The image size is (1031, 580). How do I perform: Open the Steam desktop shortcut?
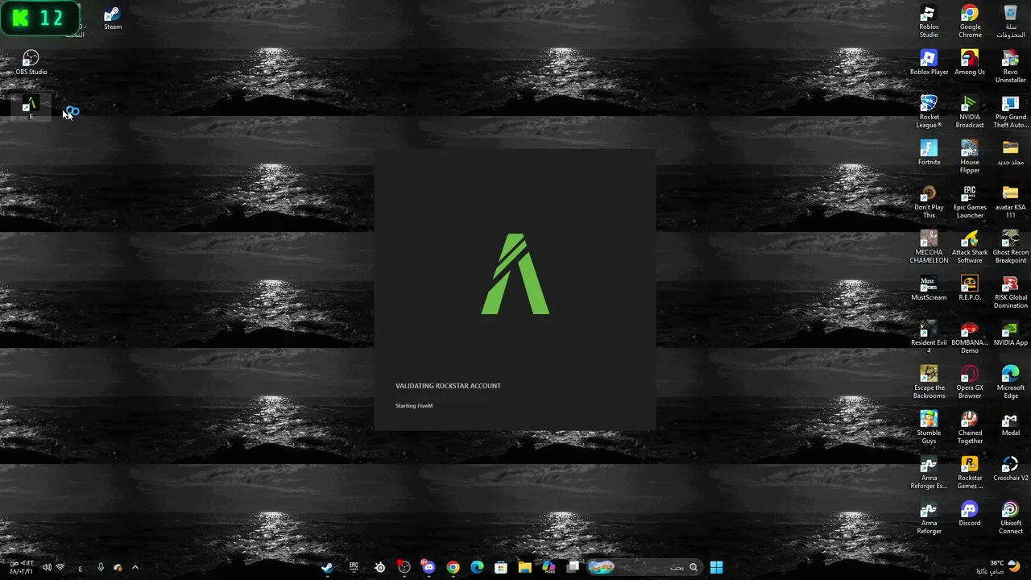113,19
